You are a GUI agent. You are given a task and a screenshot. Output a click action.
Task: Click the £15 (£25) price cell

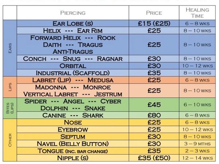[x=154, y=24]
